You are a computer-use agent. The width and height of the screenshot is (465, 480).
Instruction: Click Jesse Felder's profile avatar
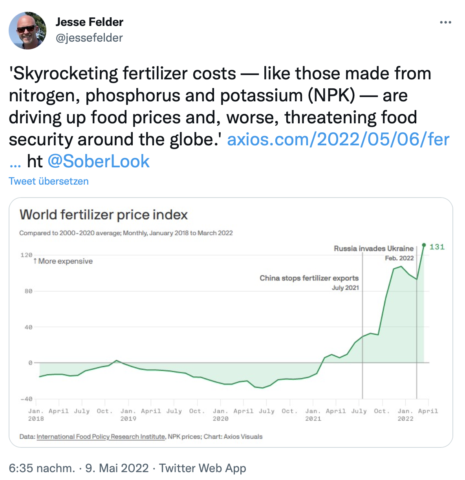(x=27, y=31)
